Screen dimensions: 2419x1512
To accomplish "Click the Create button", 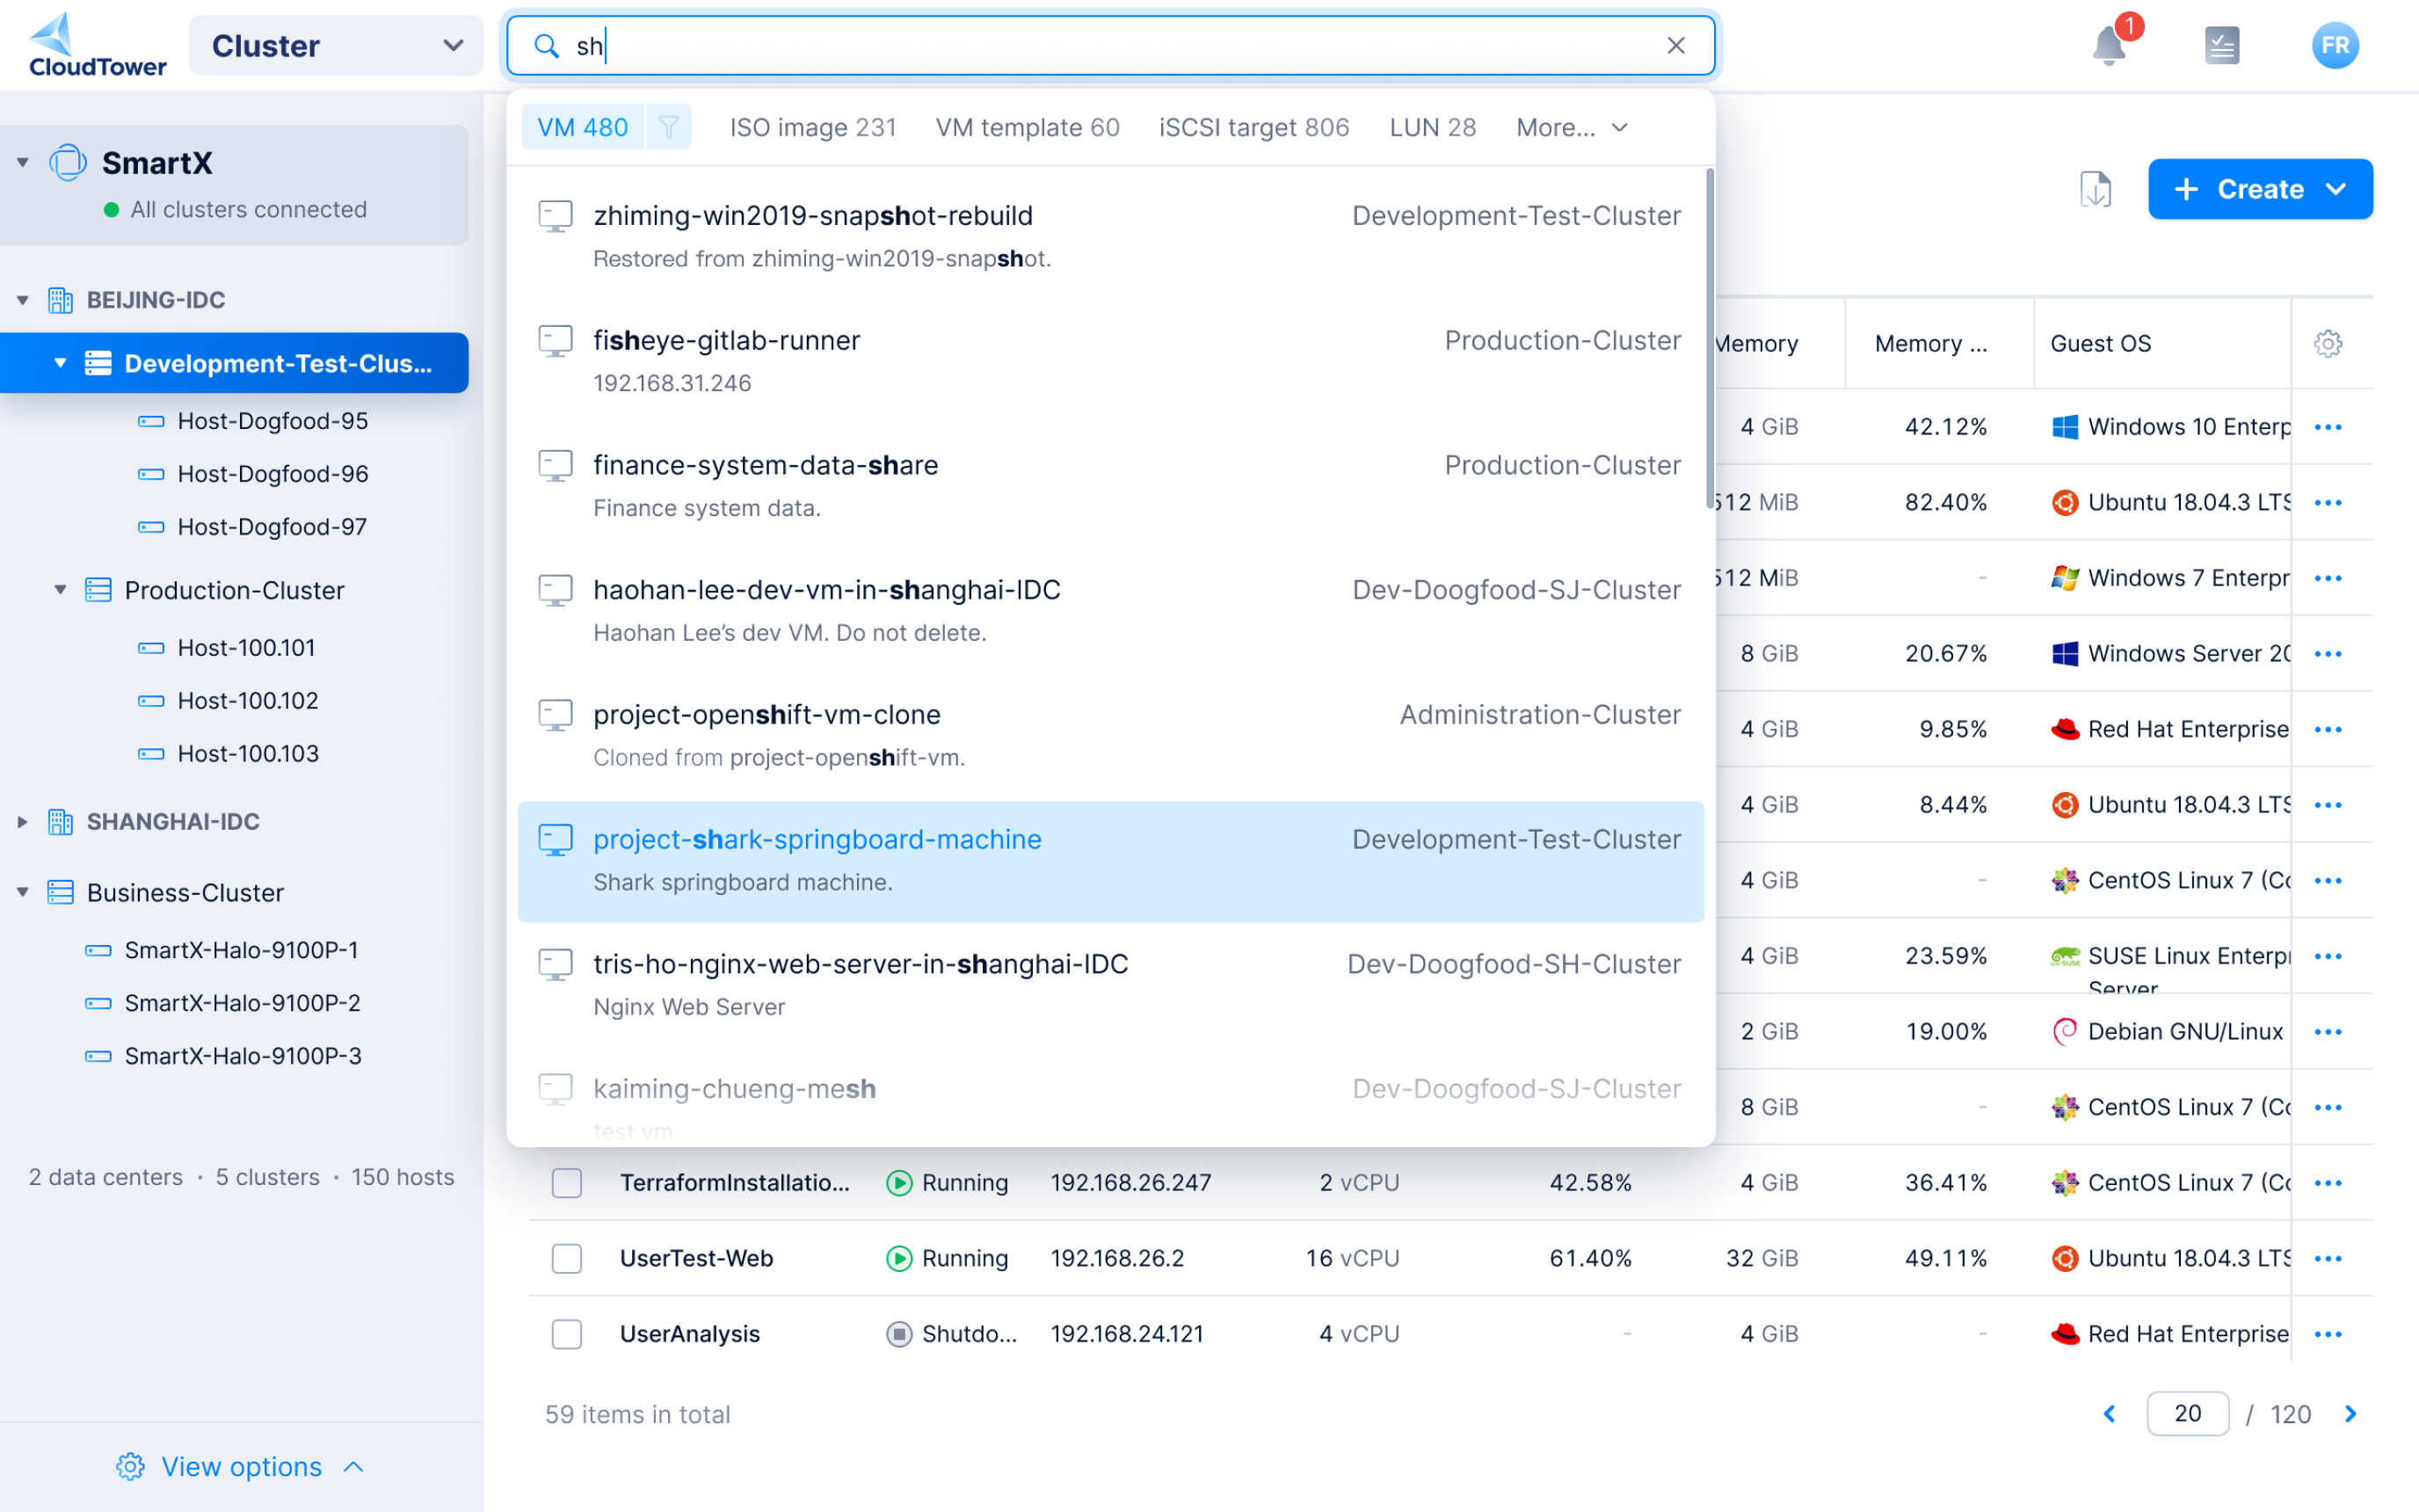I will click(x=2259, y=189).
